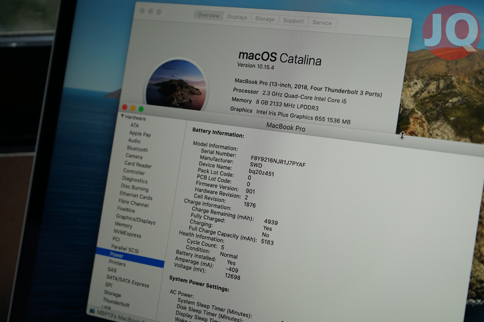The image size is (484, 322).
Task: Click the charge remaining value "4939"
Action: (271, 222)
